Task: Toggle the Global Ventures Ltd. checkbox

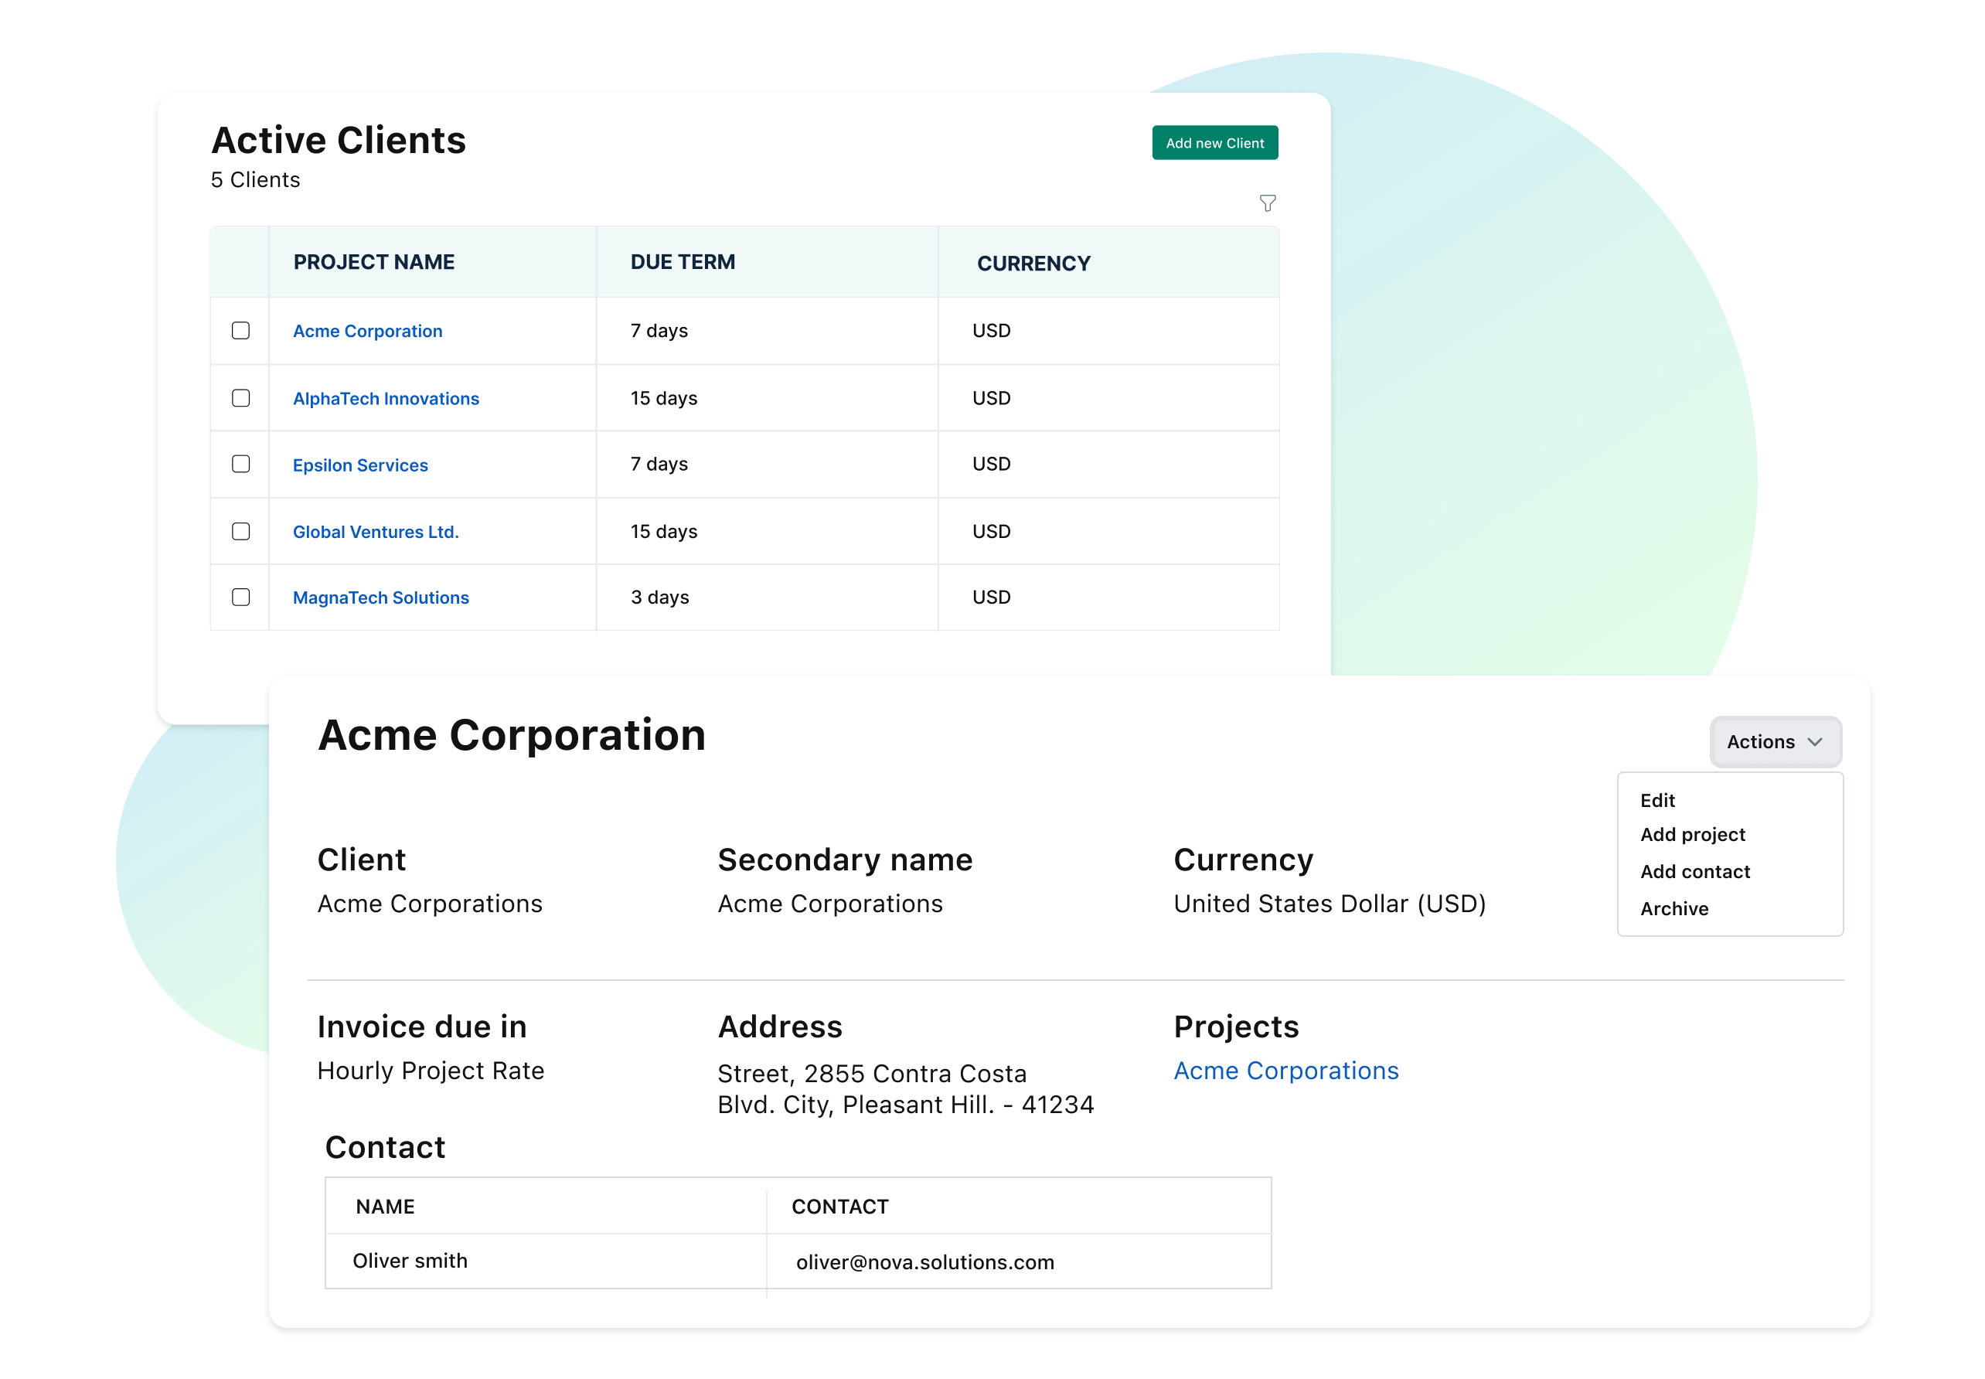Action: pos(241,530)
